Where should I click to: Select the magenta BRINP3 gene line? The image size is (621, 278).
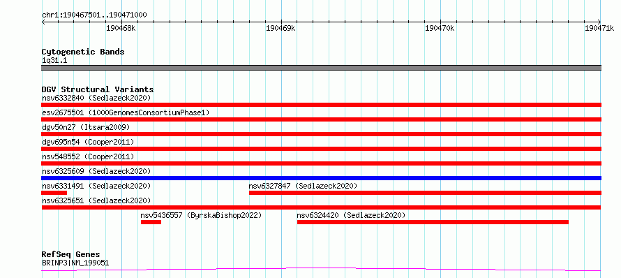(x=321, y=270)
